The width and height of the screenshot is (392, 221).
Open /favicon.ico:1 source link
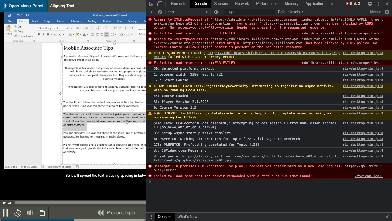pos(369,176)
